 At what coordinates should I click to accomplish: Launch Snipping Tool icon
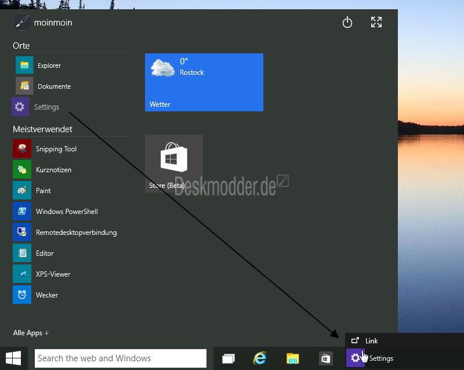click(x=22, y=148)
